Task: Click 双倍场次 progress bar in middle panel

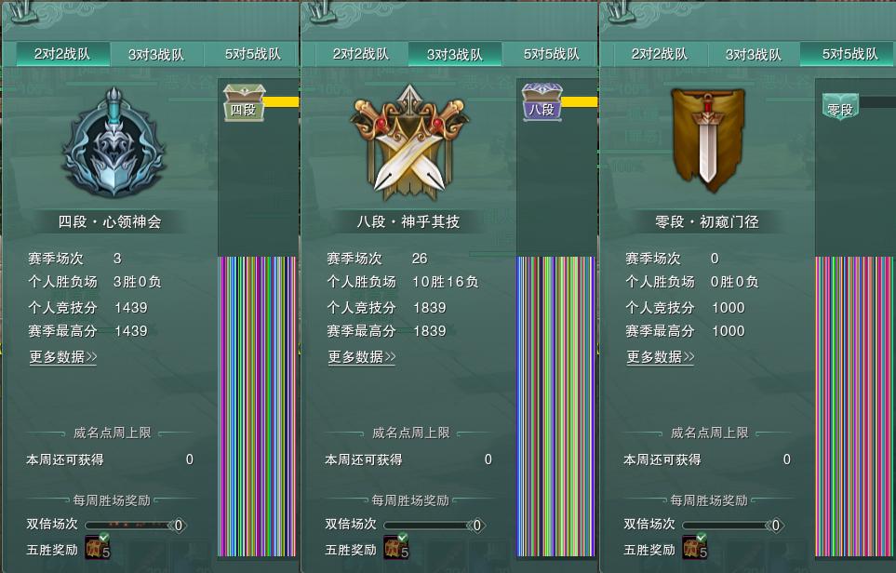Action: [435, 525]
